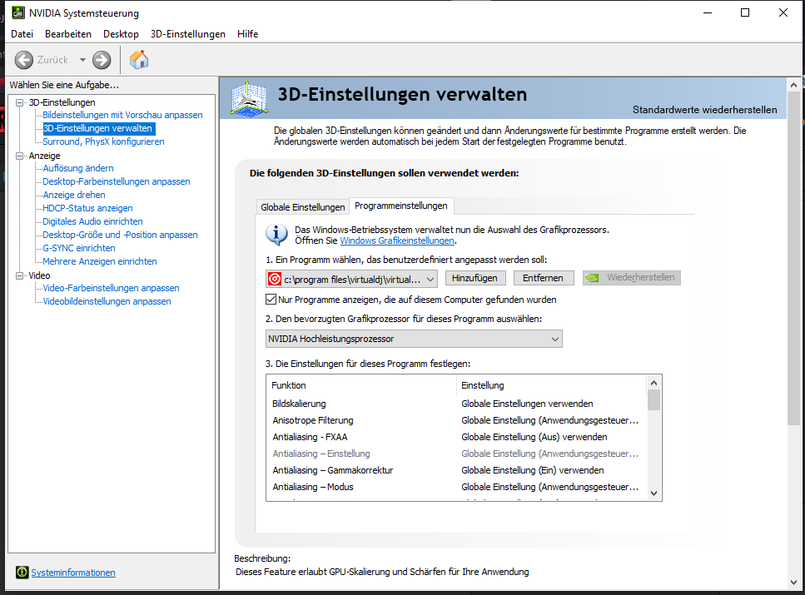Click the settings list scroll-down arrow
Screen dimensions: 805x595
pos(653,493)
